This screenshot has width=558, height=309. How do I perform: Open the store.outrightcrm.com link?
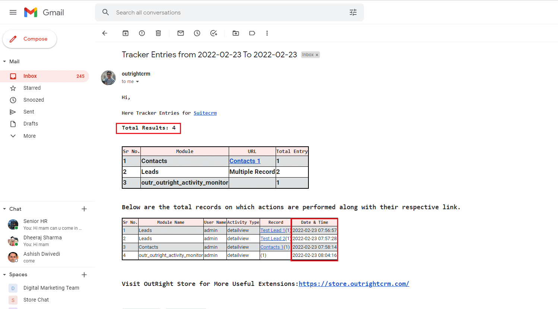point(354,284)
